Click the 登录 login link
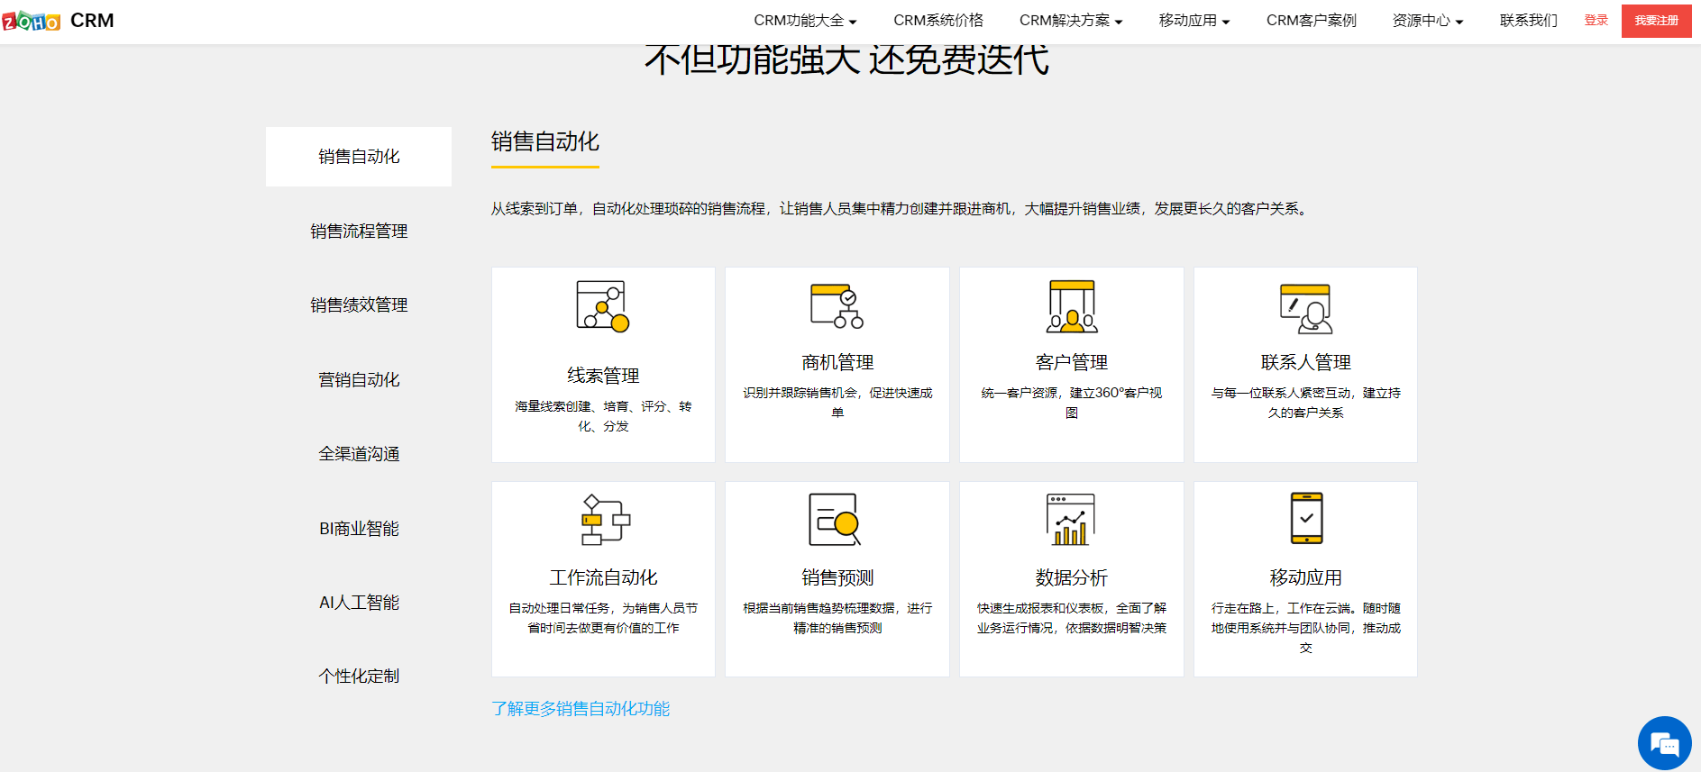 tap(1596, 20)
